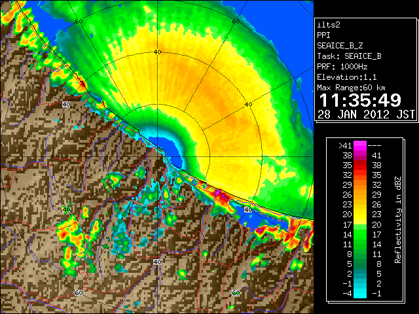The width and height of the screenshot is (419, 314).
Task: Select the "PPI" scan type label
Action: coord(323,35)
